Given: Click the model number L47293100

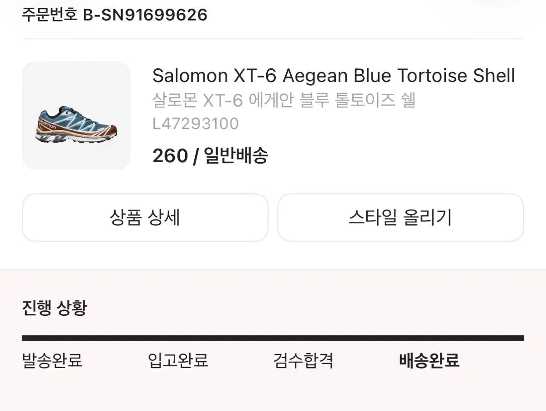Looking at the screenshot, I should 197,124.
